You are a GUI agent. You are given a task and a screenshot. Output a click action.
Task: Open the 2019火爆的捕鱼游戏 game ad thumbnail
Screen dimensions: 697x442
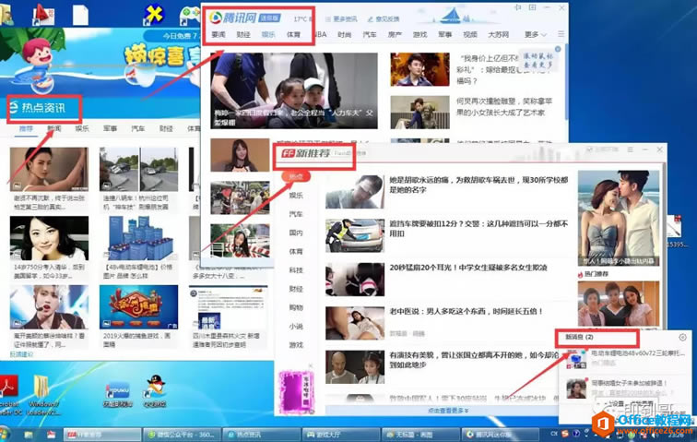coord(138,307)
